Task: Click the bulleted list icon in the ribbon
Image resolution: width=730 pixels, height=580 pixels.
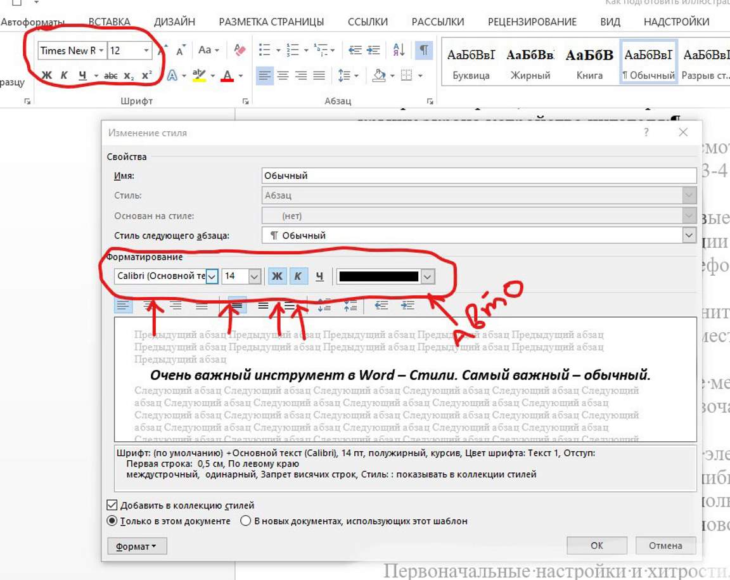Action: coord(266,50)
